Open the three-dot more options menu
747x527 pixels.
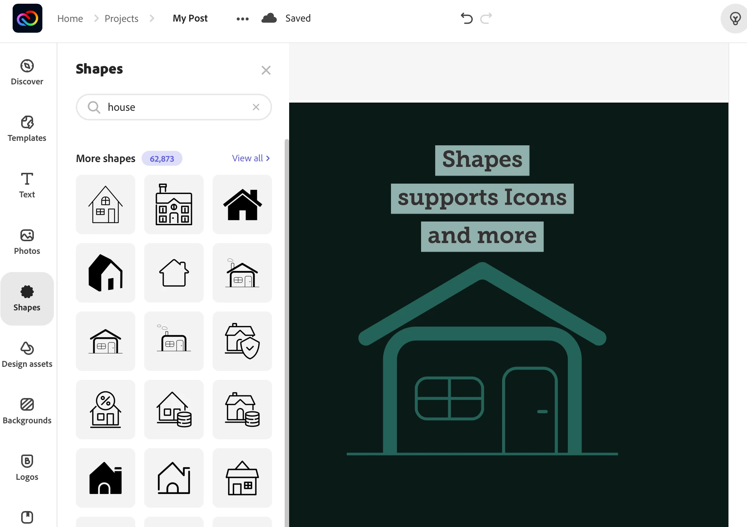242,19
